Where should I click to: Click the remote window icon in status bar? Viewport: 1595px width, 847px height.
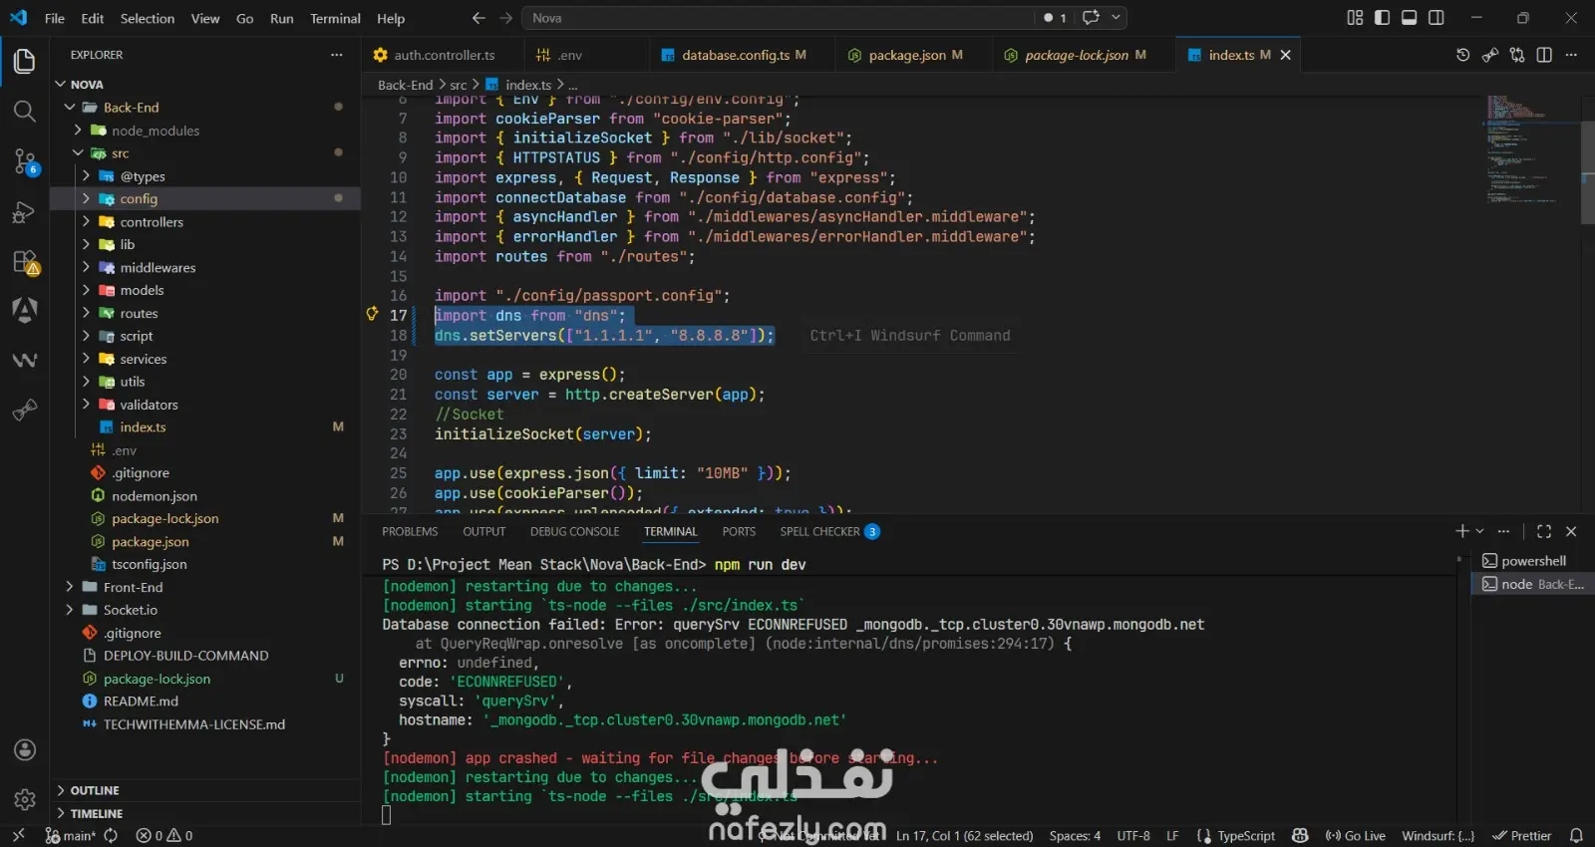tap(18, 835)
